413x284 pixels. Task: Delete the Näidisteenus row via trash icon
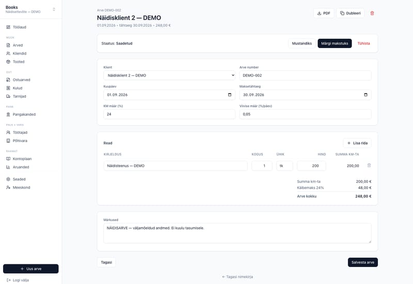tap(369, 165)
